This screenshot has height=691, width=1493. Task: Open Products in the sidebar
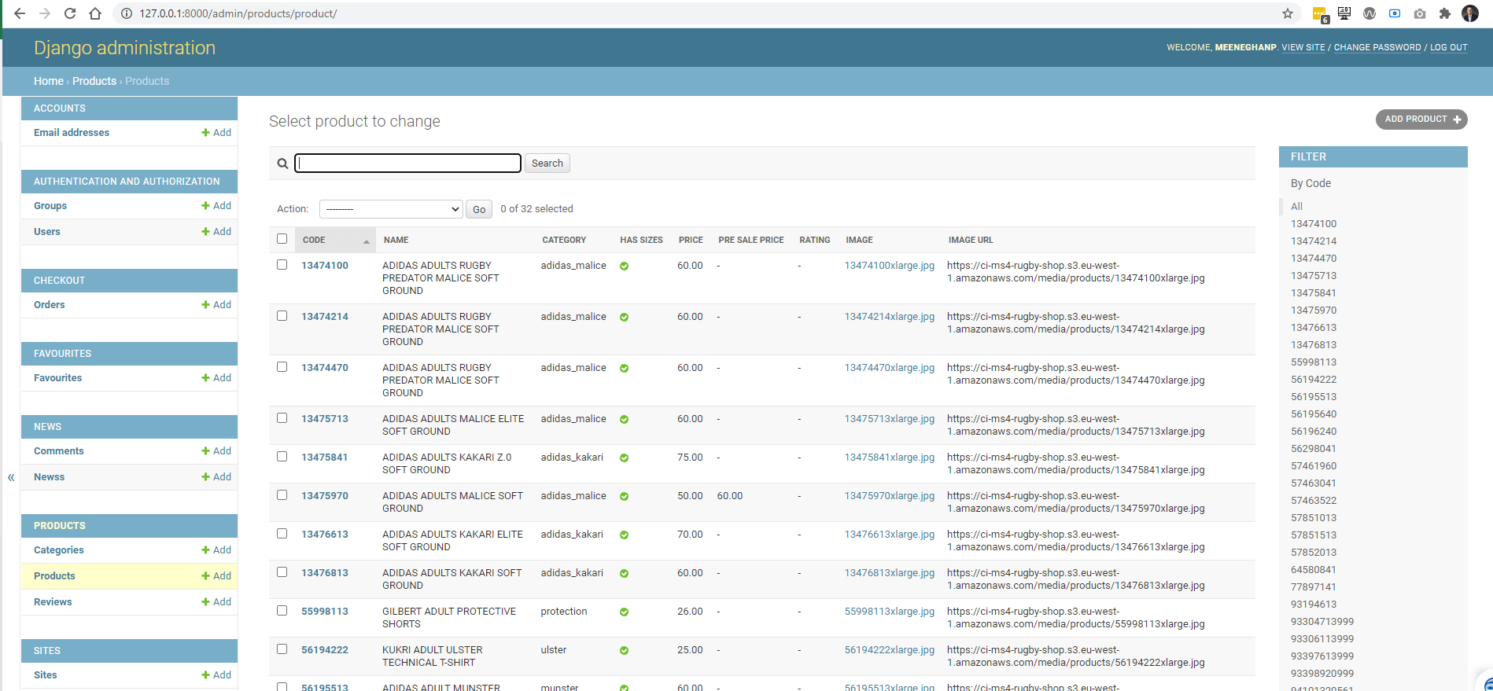tap(54, 576)
